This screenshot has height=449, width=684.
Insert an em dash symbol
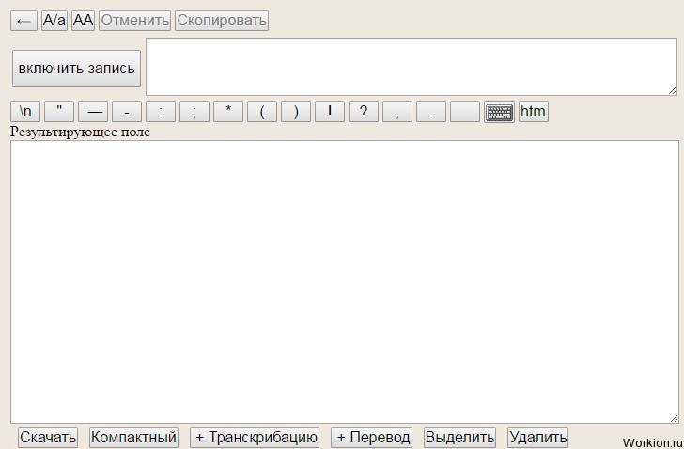point(93,112)
